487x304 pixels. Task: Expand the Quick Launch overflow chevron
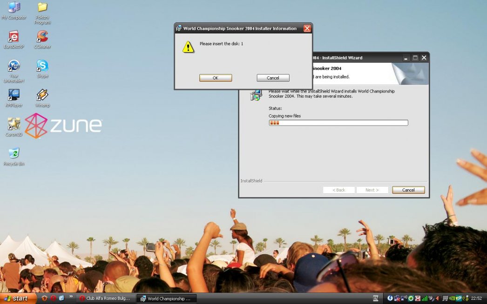[71, 297]
